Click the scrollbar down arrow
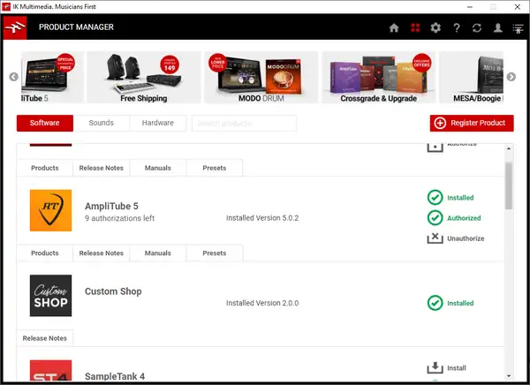 [509, 376]
